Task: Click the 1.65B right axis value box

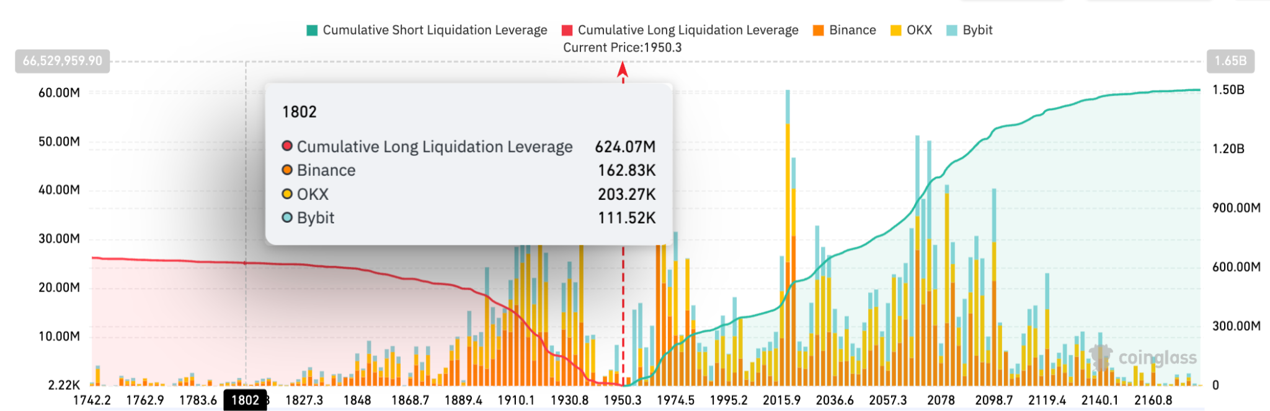Action: tap(1230, 61)
